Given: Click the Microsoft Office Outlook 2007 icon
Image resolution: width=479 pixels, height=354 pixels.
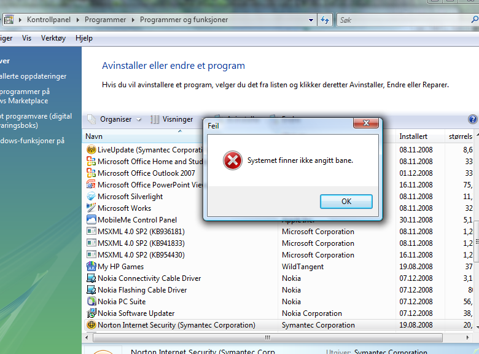Looking at the screenshot, I should coord(91,173).
